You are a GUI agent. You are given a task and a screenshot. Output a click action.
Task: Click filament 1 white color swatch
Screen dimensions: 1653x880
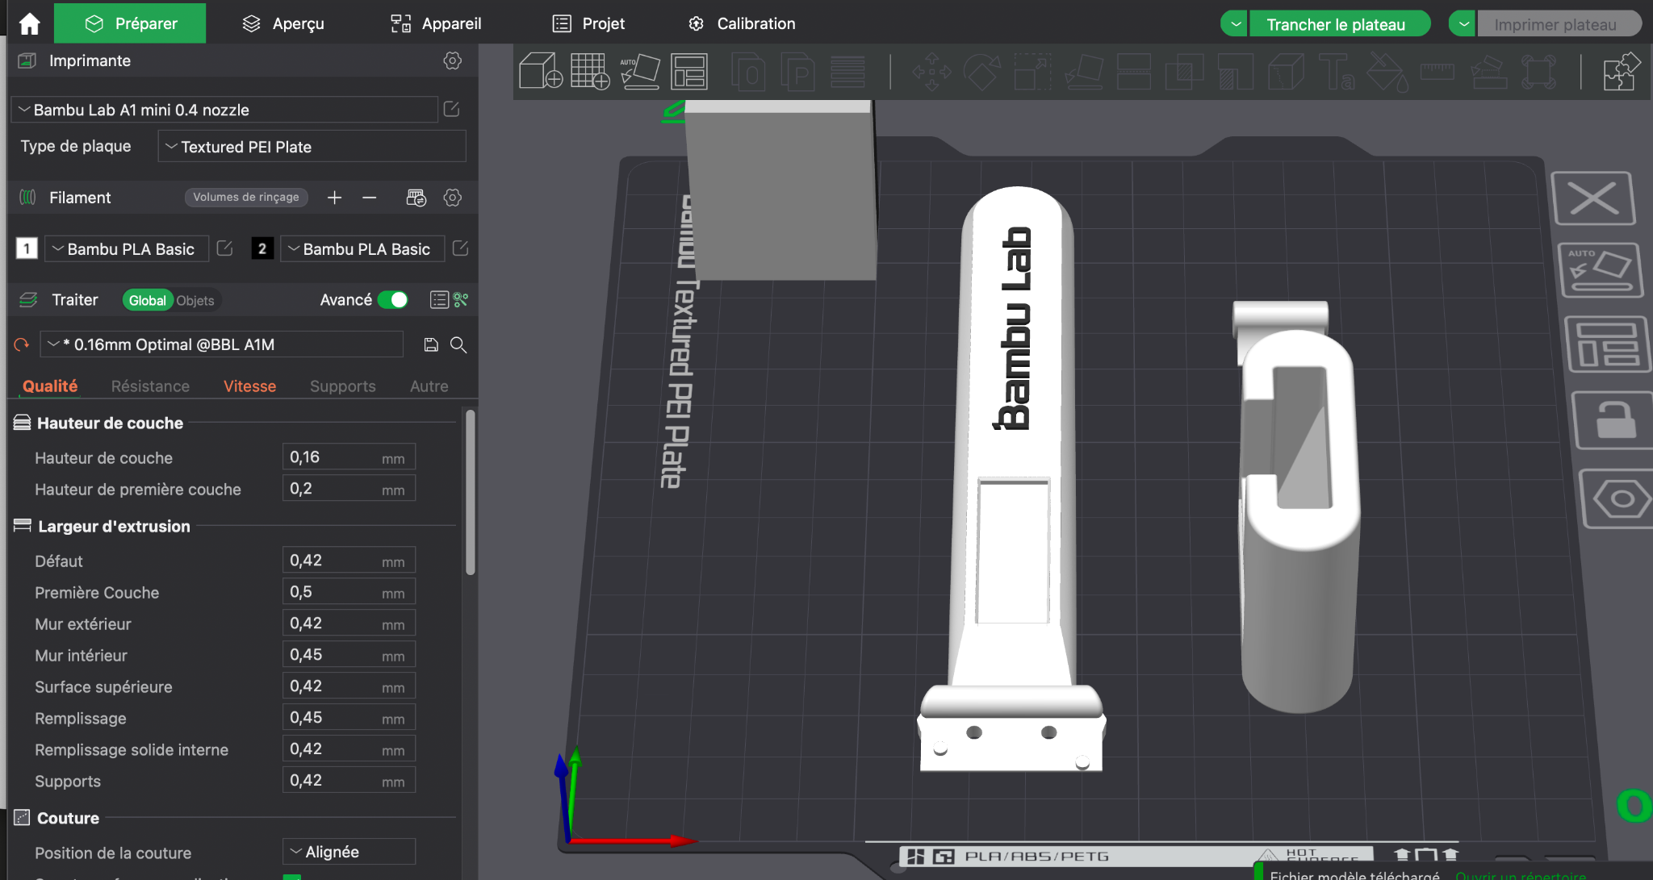point(27,248)
